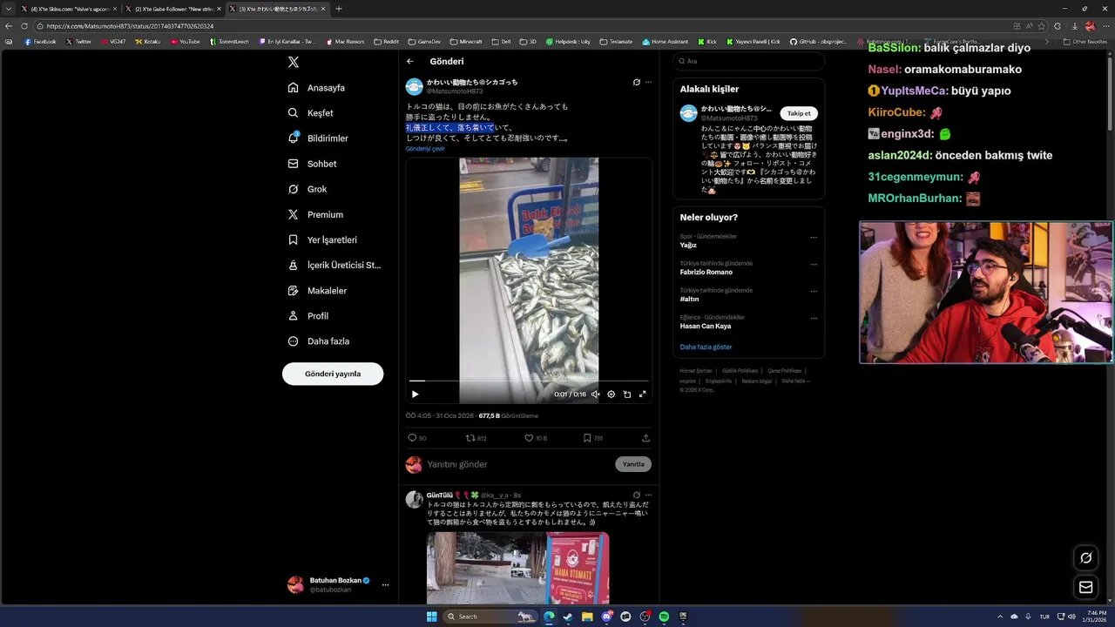1115x627 pixels.
Task: Click the Gönderi yayınla button
Action: point(333,374)
